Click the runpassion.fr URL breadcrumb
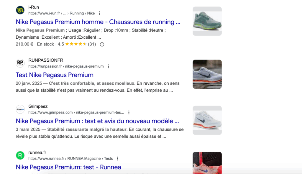The image size is (302, 174). [x=66, y=66]
